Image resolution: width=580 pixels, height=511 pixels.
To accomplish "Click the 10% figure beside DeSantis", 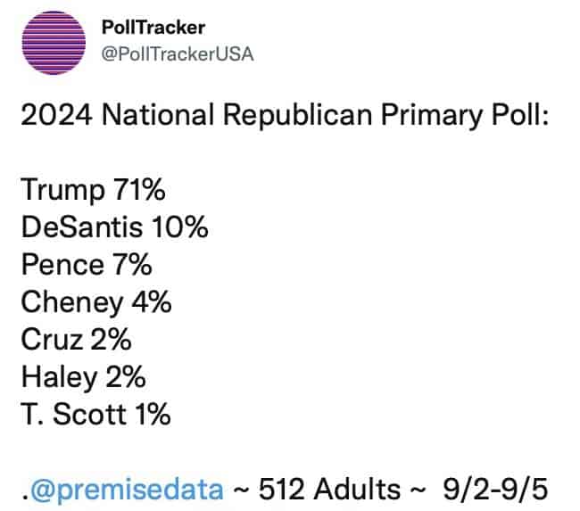I will [x=179, y=227].
